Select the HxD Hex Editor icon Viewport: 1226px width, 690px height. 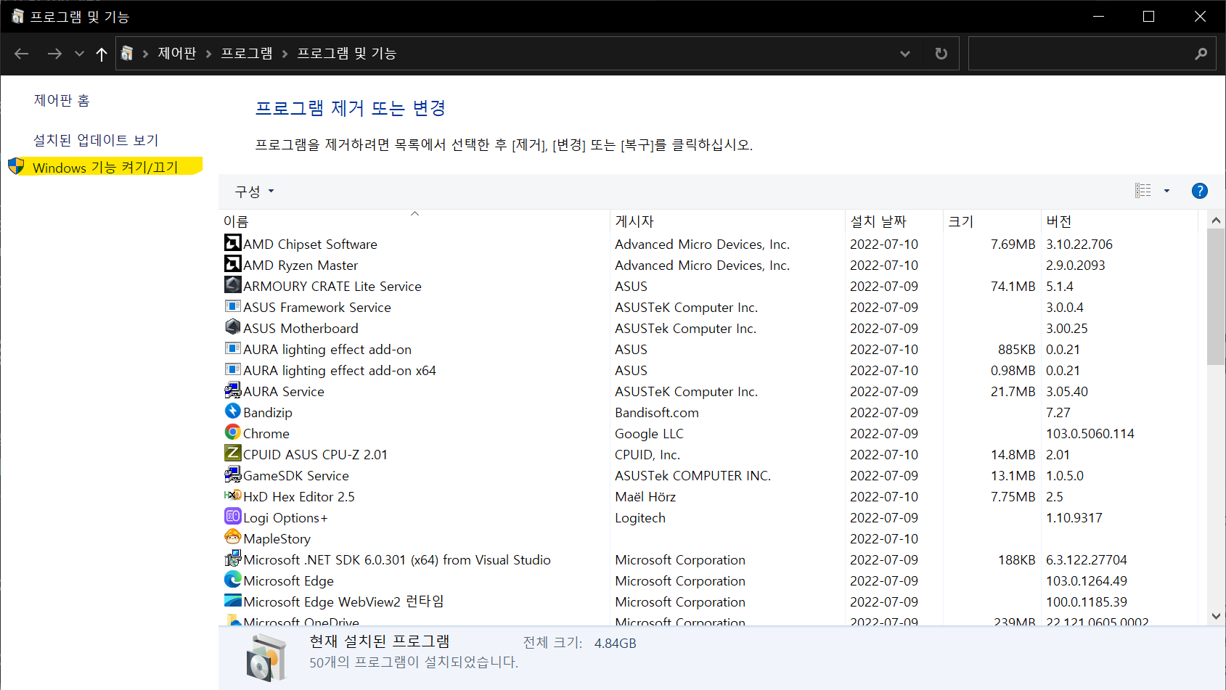point(232,496)
